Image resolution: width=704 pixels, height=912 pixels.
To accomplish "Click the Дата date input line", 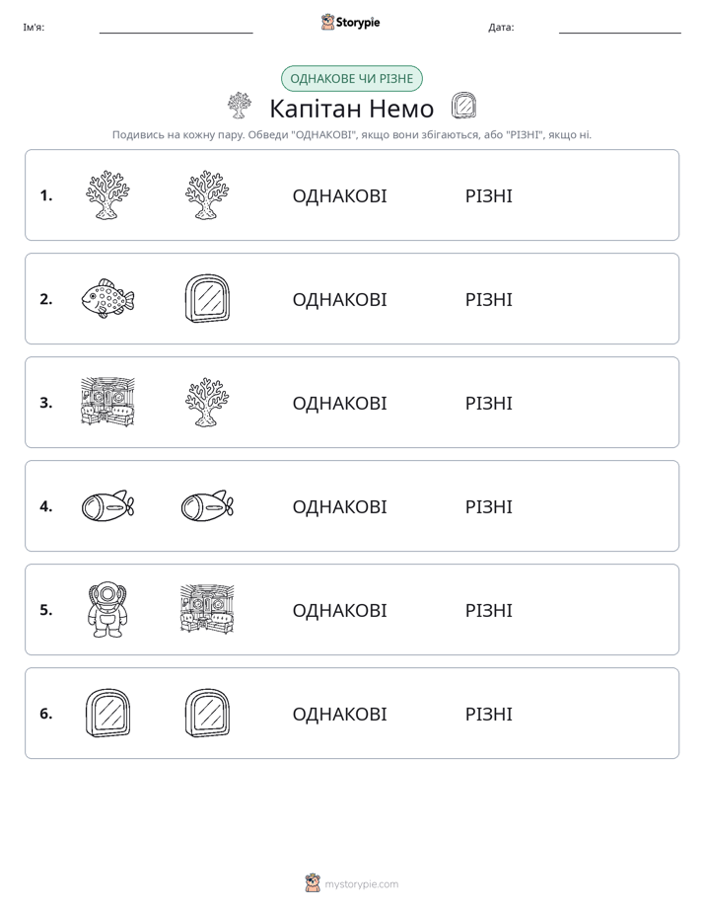I will (620, 28).
